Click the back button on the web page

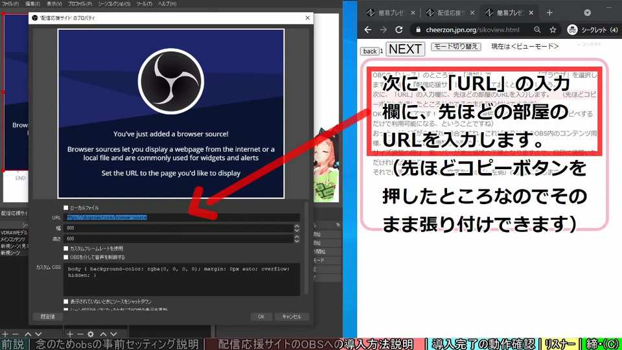[370, 51]
